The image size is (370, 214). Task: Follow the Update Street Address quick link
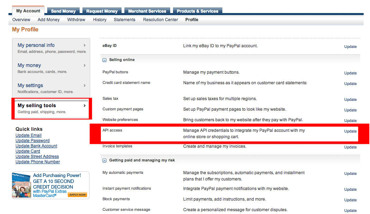click(37, 157)
